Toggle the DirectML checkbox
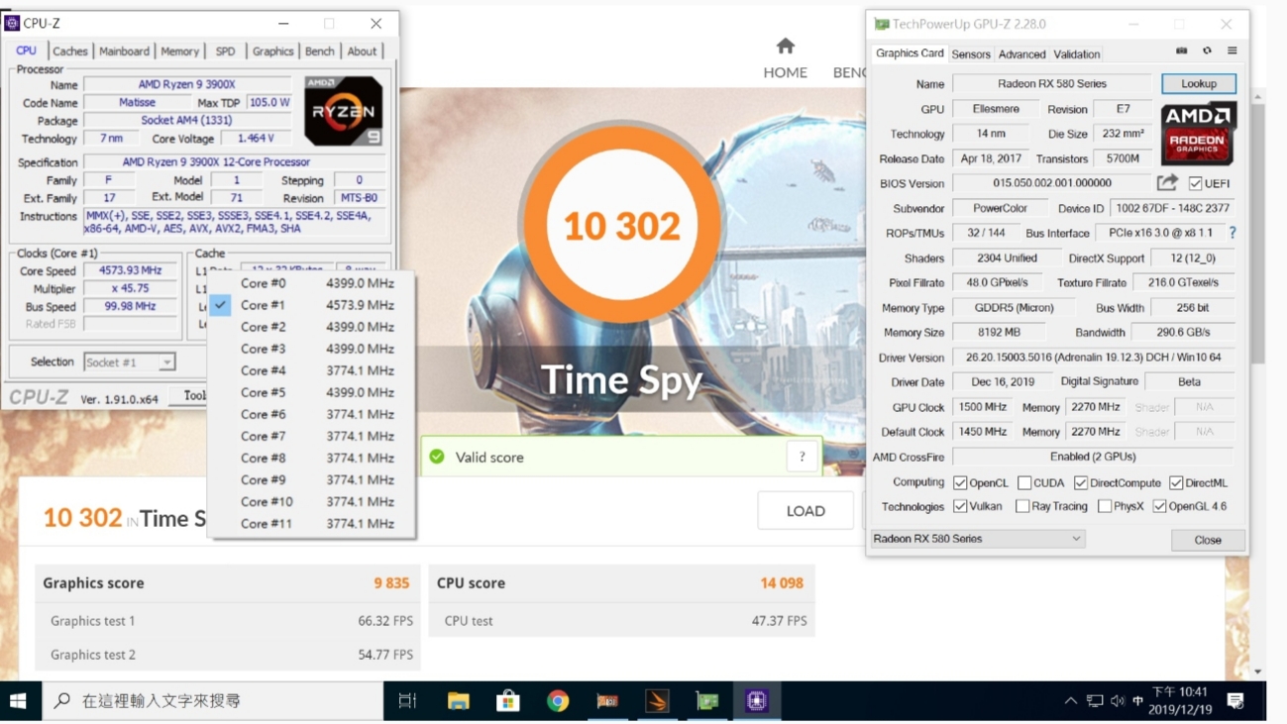Image resolution: width=1287 pixels, height=724 pixels. [1175, 483]
